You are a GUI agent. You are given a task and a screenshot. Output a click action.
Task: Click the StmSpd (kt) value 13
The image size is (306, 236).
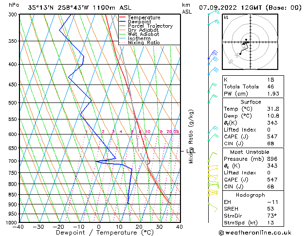(x=270, y=222)
